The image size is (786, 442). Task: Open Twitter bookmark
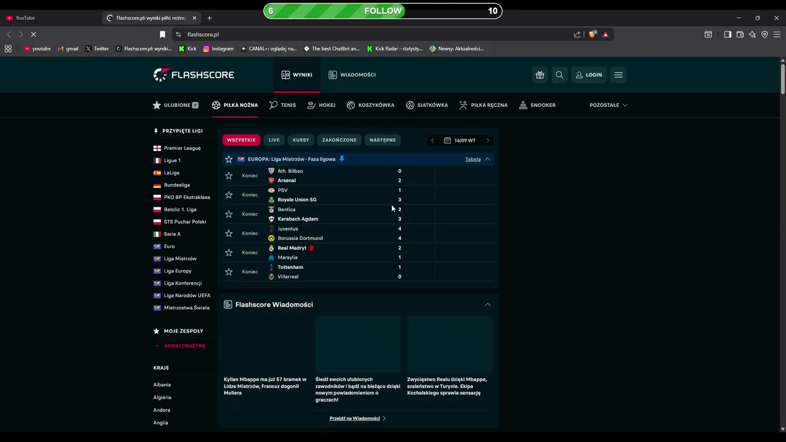(97, 48)
